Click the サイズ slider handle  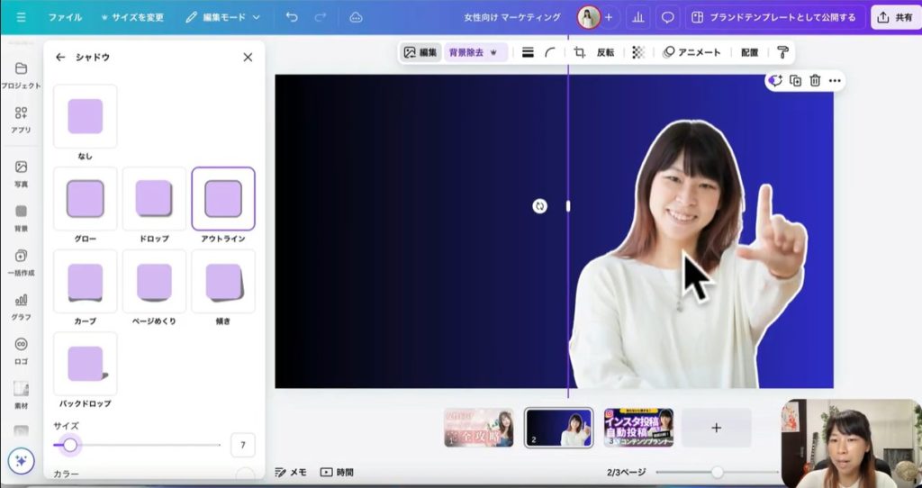70,445
